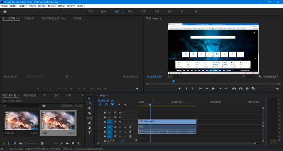Click the program monitor scrubber playhead
283x151 pixels.
173,81
